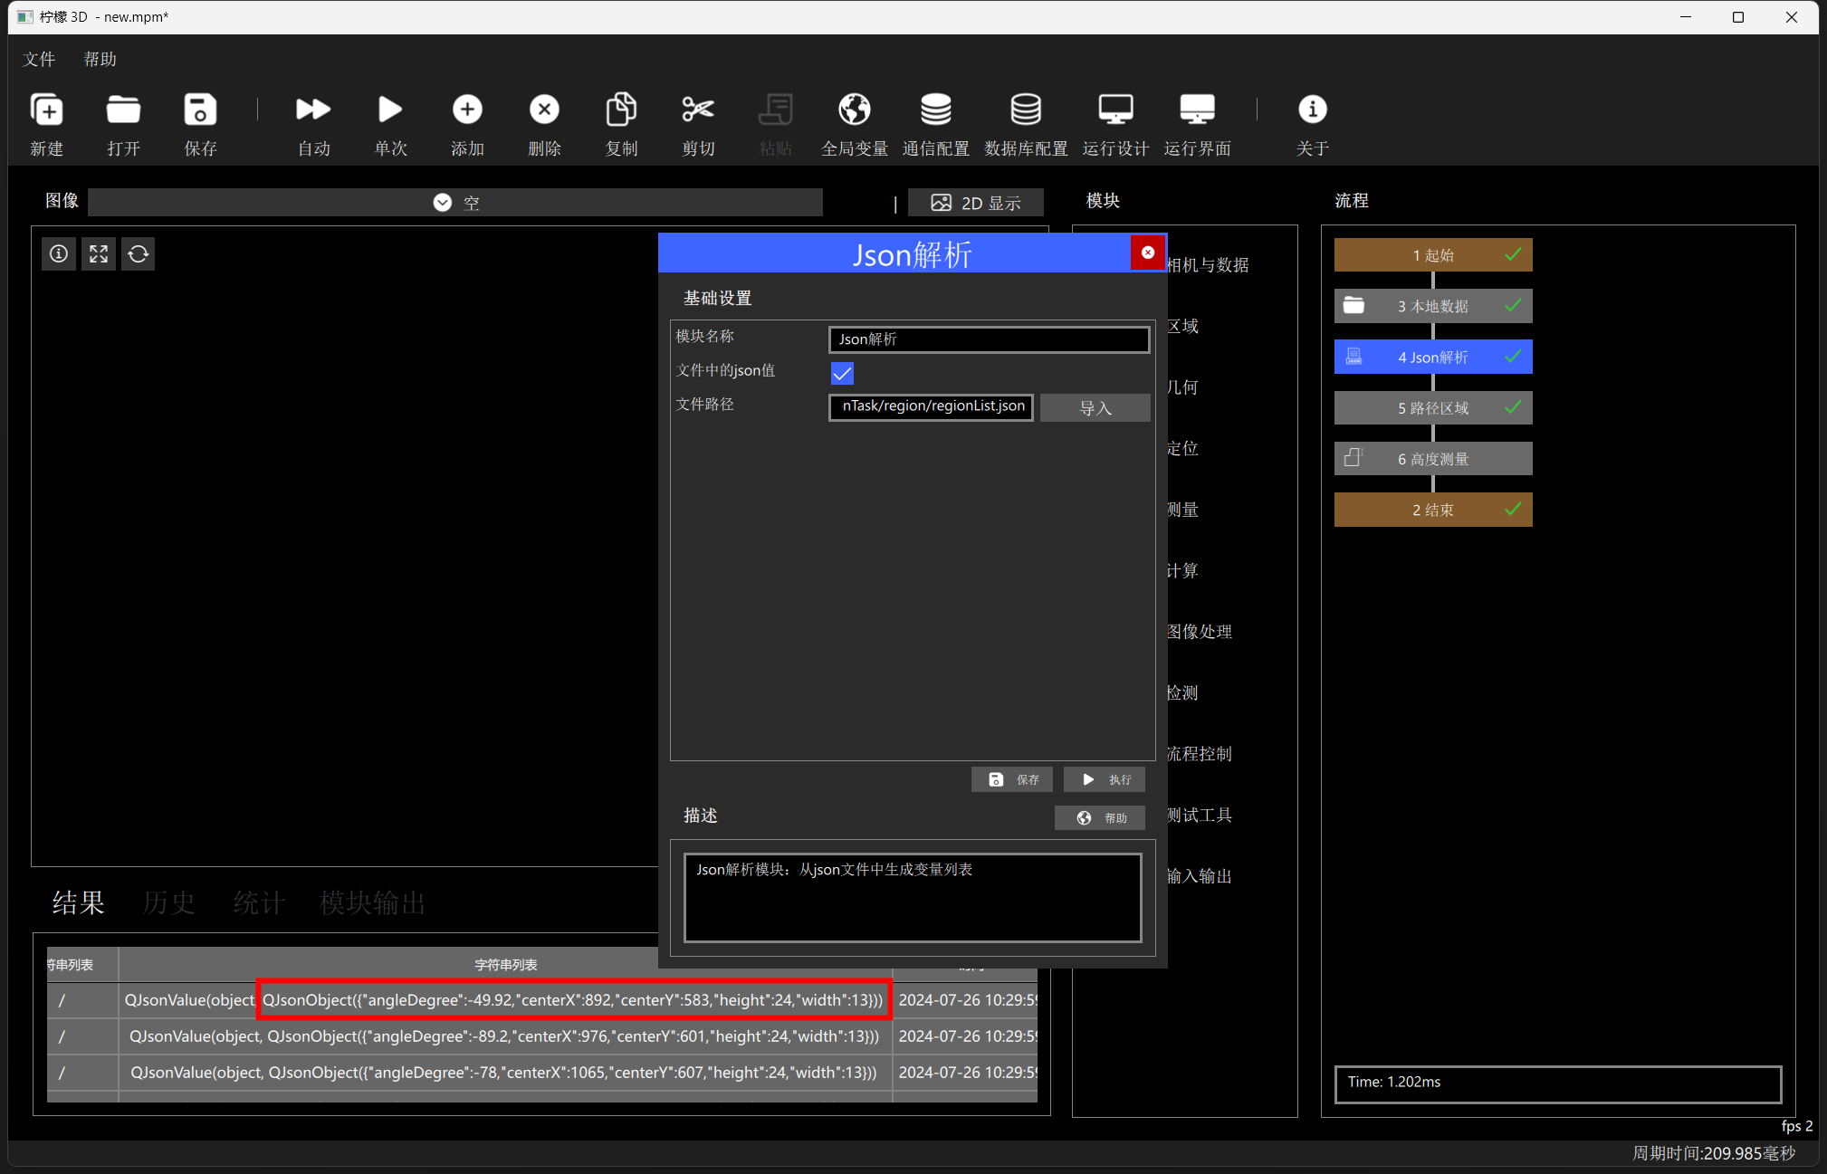Click the dialog's 保存 button
1827x1174 pixels.
coord(1012,779)
